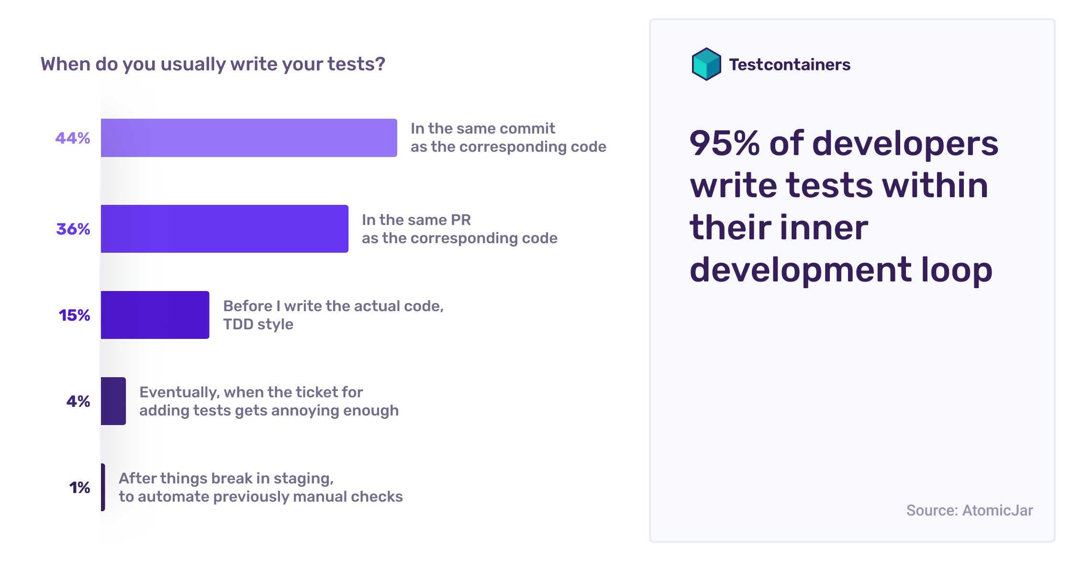Select the 4% bar for annoying ticket
This screenshot has height=561, width=1072.
pos(113,401)
